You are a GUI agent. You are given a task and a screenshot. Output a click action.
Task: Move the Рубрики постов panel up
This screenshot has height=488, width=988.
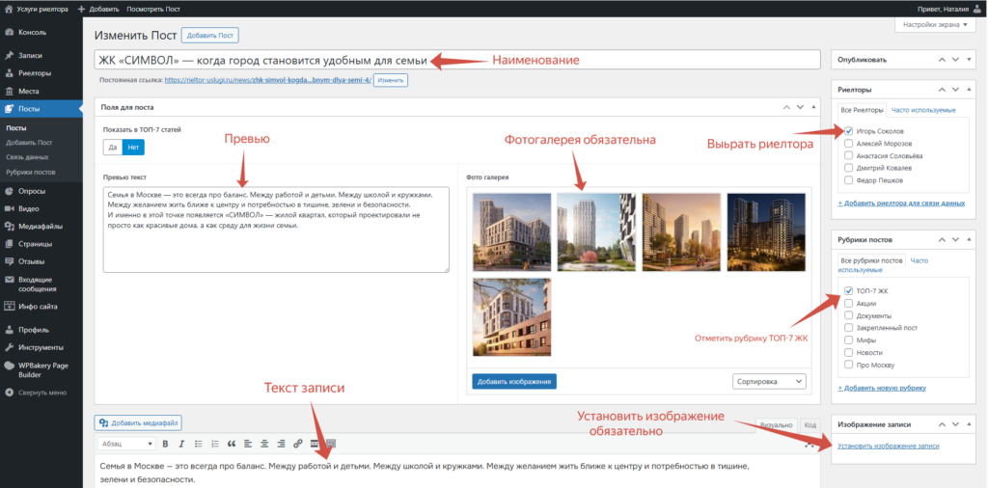pos(942,240)
